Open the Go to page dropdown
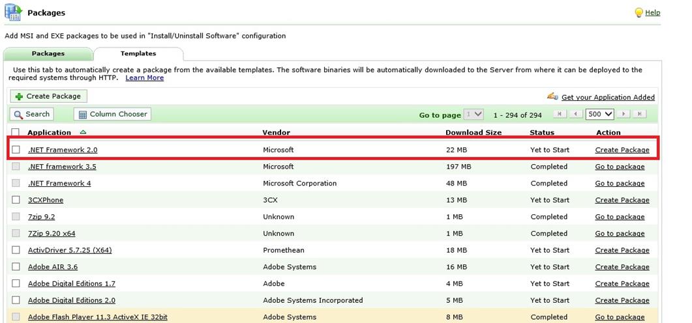The height and width of the screenshot is (323, 692). [x=474, y=115]
